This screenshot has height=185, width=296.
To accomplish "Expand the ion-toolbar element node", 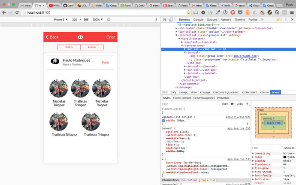I will [176, 32].
